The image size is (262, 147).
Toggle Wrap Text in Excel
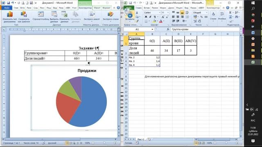pyautogui.click(x=187, y=13)
